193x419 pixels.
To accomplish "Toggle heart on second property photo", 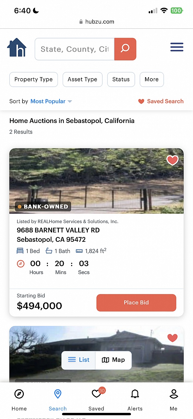I will pyautogui.click(x=172, y=338).
